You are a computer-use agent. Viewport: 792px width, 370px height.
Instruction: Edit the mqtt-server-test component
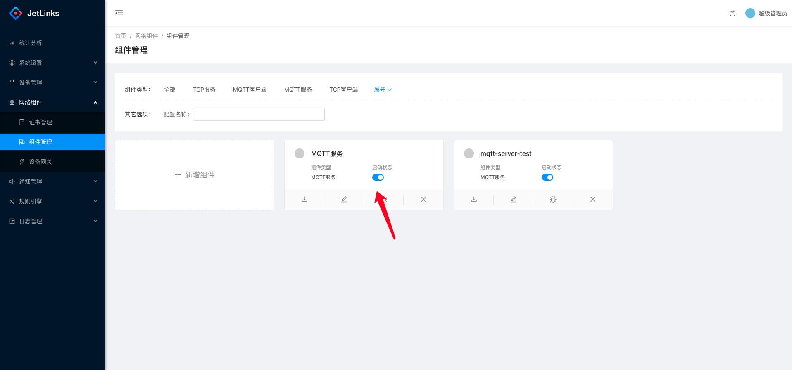click(514, 200)
